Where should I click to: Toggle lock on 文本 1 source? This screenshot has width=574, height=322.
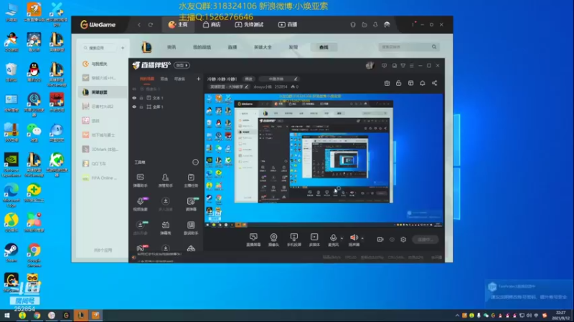(141, 98)
